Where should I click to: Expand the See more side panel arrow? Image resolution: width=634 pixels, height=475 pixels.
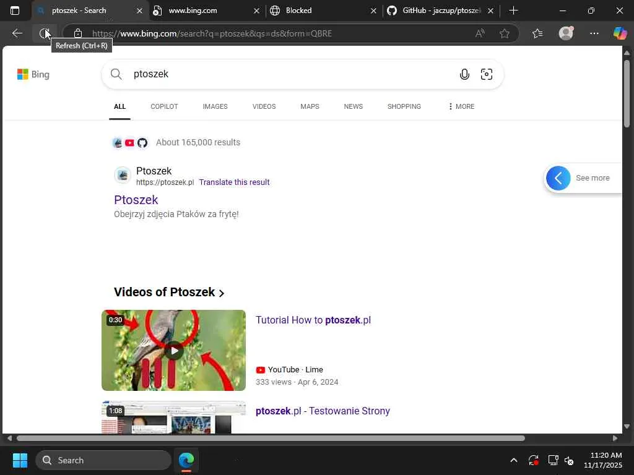[x=558, y=178]
